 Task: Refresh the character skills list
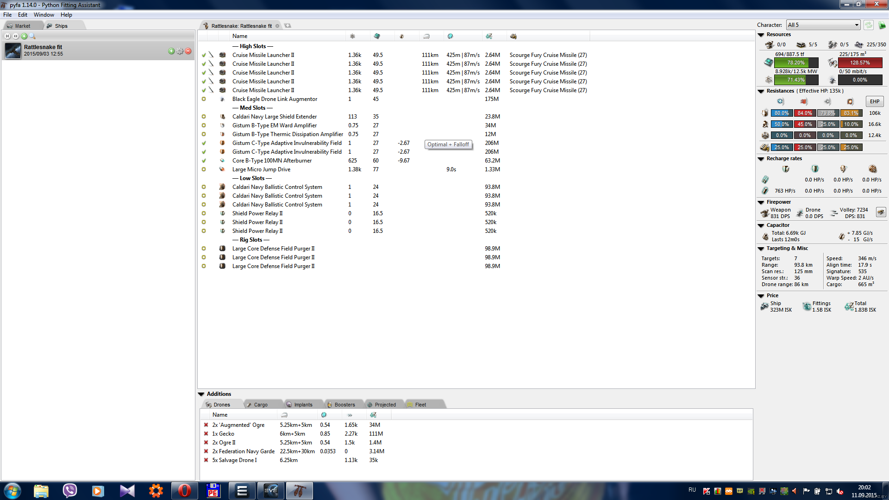[x=869, y=25]
